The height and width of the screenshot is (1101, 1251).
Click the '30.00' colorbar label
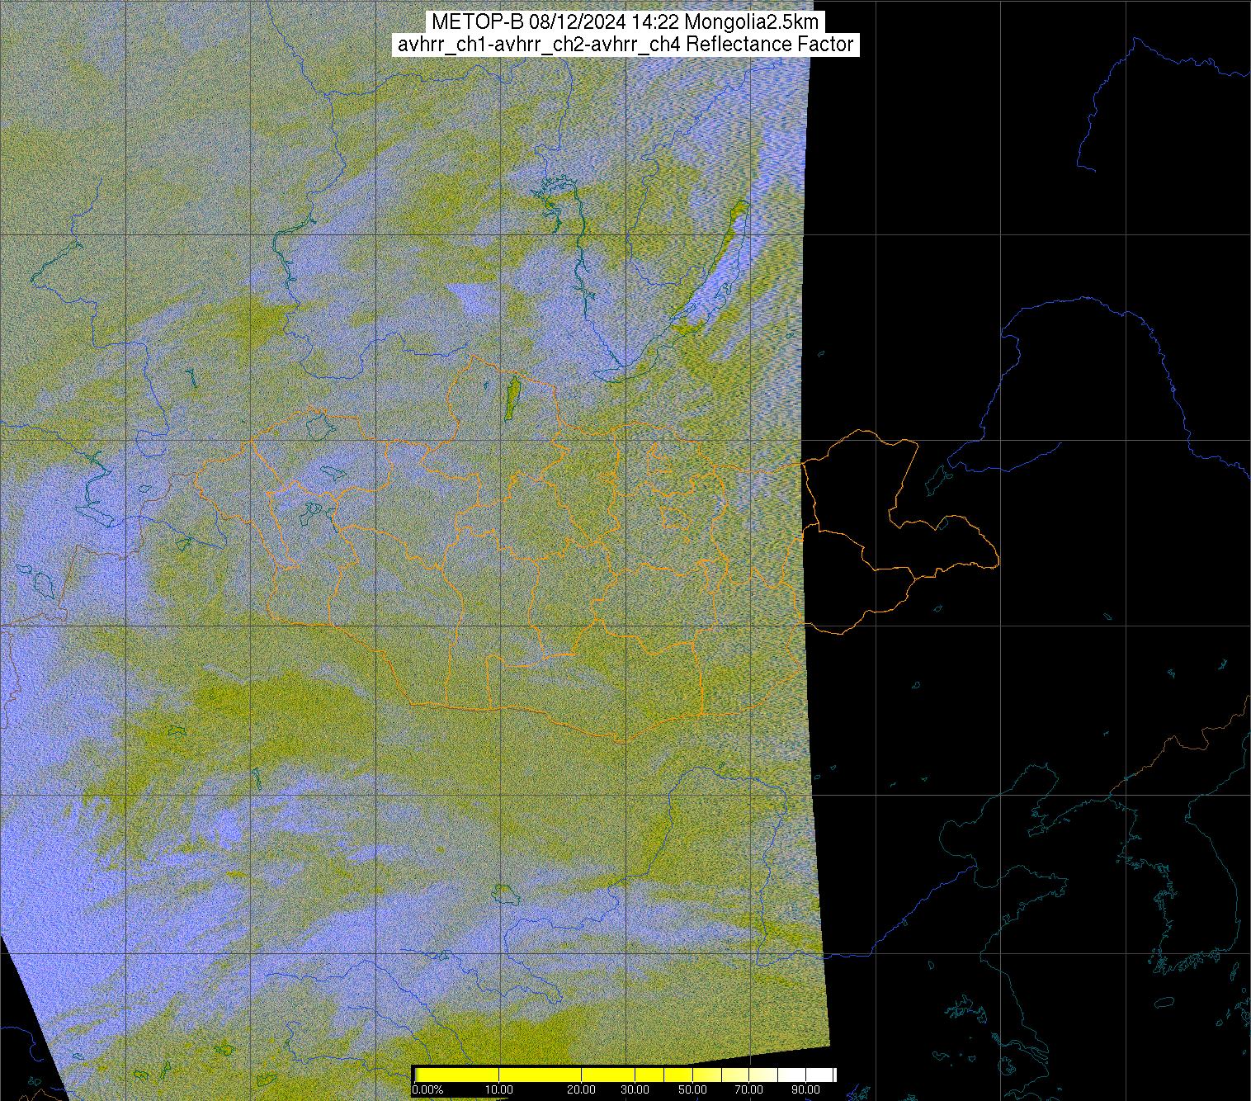tap(634, 1090)
